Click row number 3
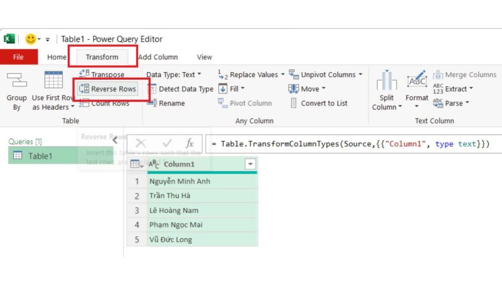The width and height of the screenshot is (502, 282). coord(137,211)
